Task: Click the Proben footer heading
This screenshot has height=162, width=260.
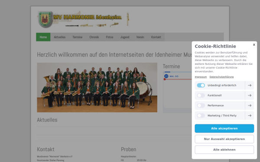Action: point(129,149)
